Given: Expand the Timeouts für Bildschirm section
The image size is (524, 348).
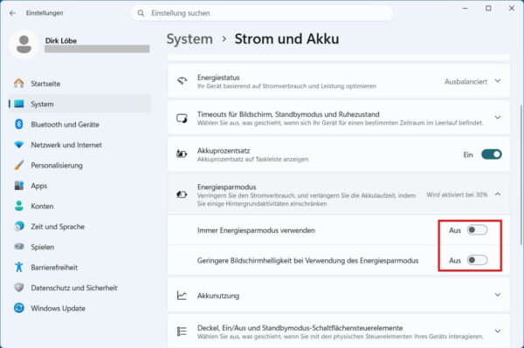Looking at the screenshot, I should coord(498,118).
